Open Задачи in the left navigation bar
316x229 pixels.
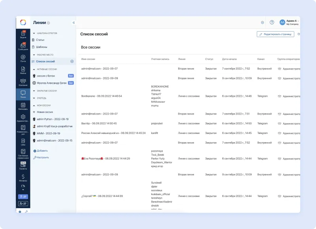(x=23, y=35)
